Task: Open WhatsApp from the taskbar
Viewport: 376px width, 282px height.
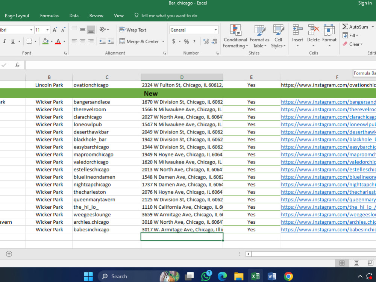Action: coord(206,276)
